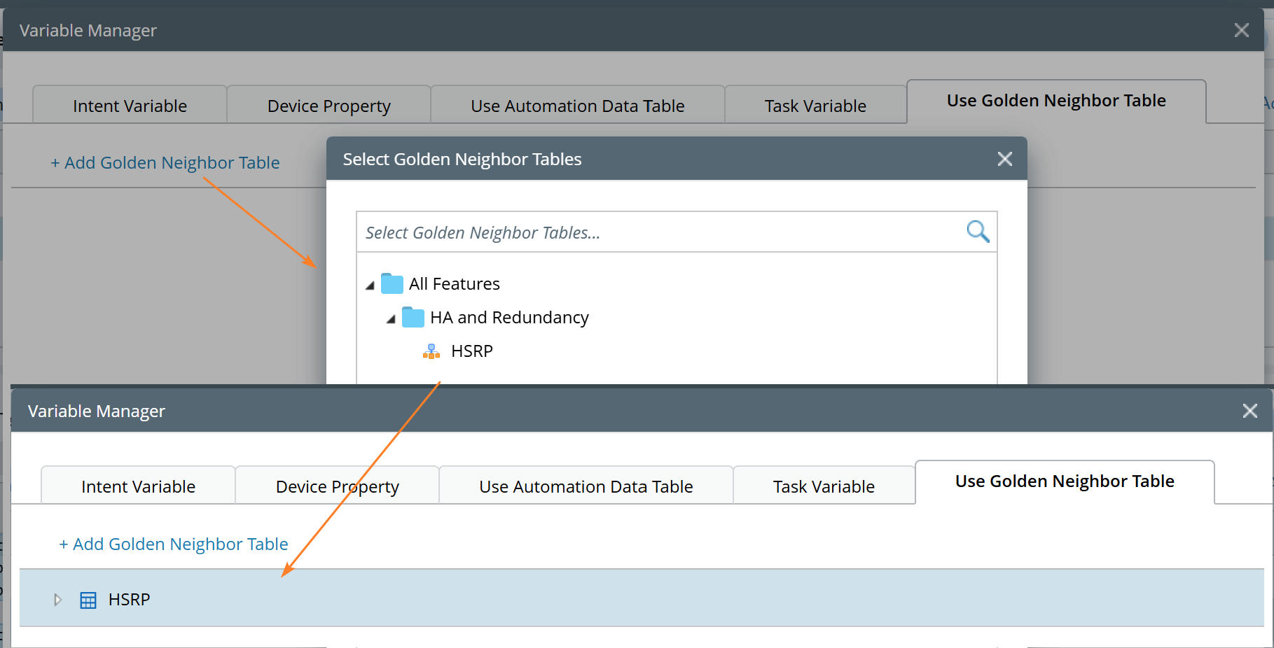1274x648 pixels.
Task: Click the HA and Redundancy folder icon
Action: point(413,318)
